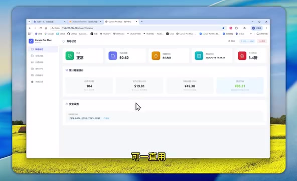Open the Chrome profile chip

click(x=257, y=28)
